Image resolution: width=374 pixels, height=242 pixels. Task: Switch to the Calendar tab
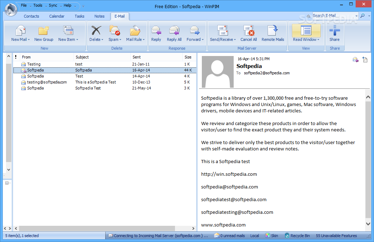pyautogui.click(x=57, y=16)
